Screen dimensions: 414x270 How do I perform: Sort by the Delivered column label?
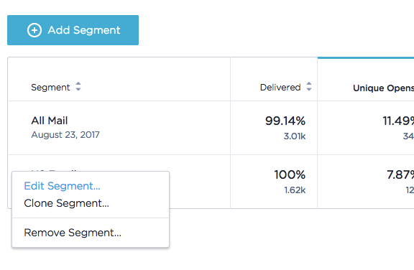(280, 88)
